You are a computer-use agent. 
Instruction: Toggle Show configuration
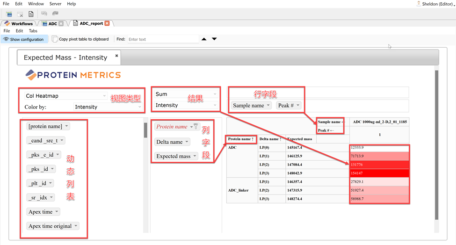[23, 39]
